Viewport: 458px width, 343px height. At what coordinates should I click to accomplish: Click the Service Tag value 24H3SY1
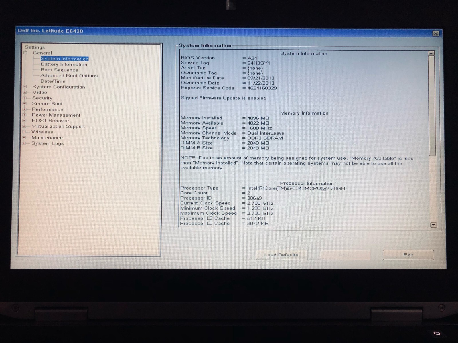tap(259, 63)
